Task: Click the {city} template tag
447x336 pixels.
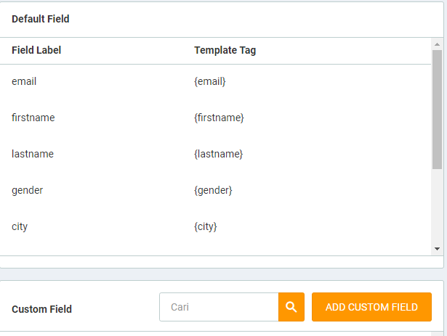Action: pyautogui.click(x=206, y=226)
